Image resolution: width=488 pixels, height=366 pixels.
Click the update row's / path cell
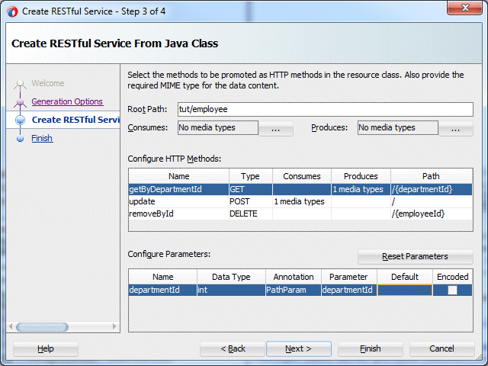[432, 201]
